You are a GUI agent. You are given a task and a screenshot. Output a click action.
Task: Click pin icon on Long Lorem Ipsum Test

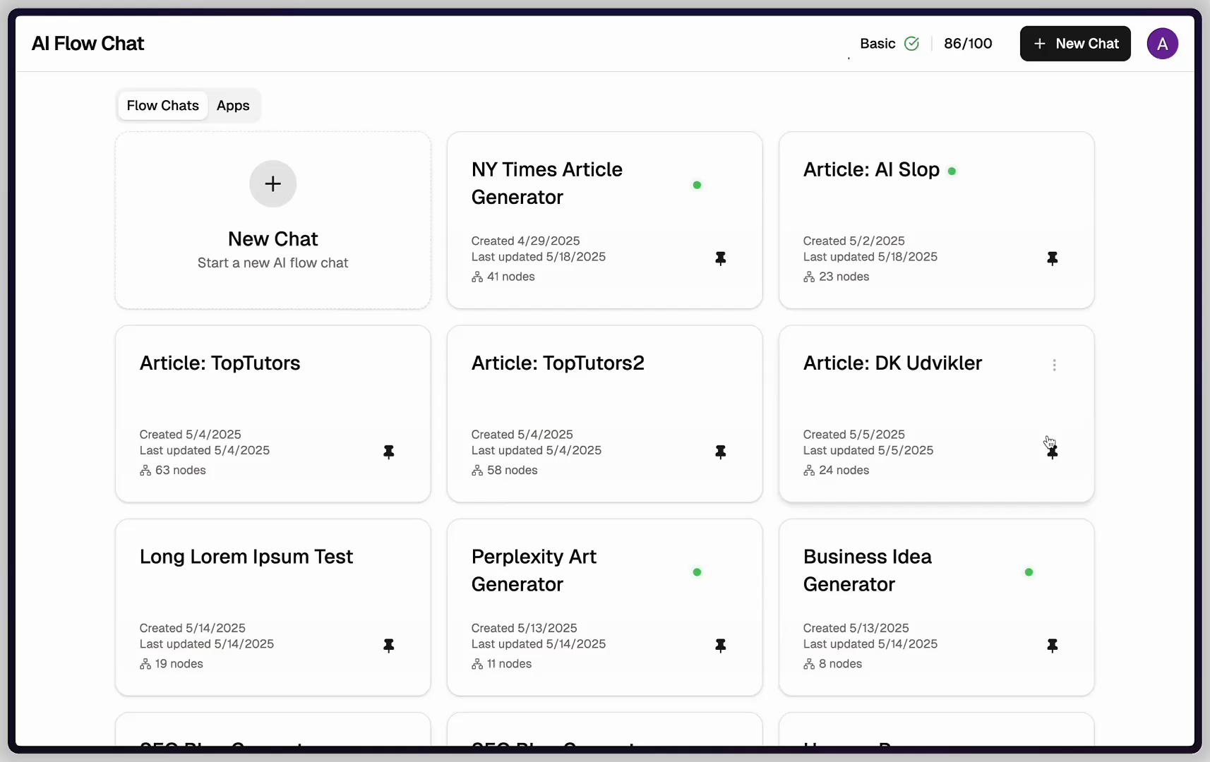click(x=388, y=645)
